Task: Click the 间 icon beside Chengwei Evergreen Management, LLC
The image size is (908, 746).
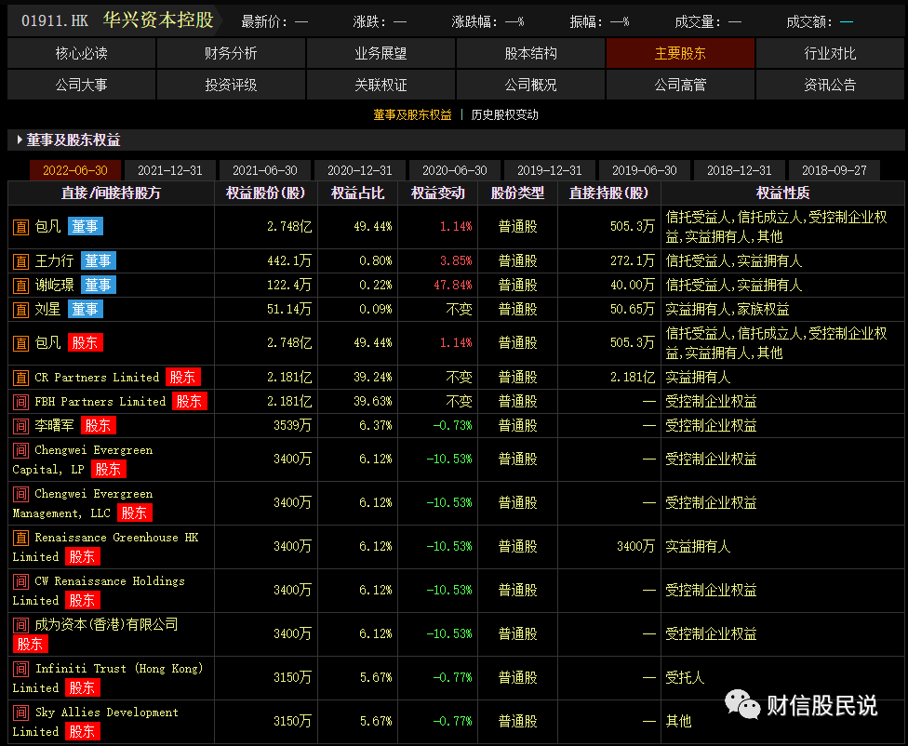Action: (20, 494)
